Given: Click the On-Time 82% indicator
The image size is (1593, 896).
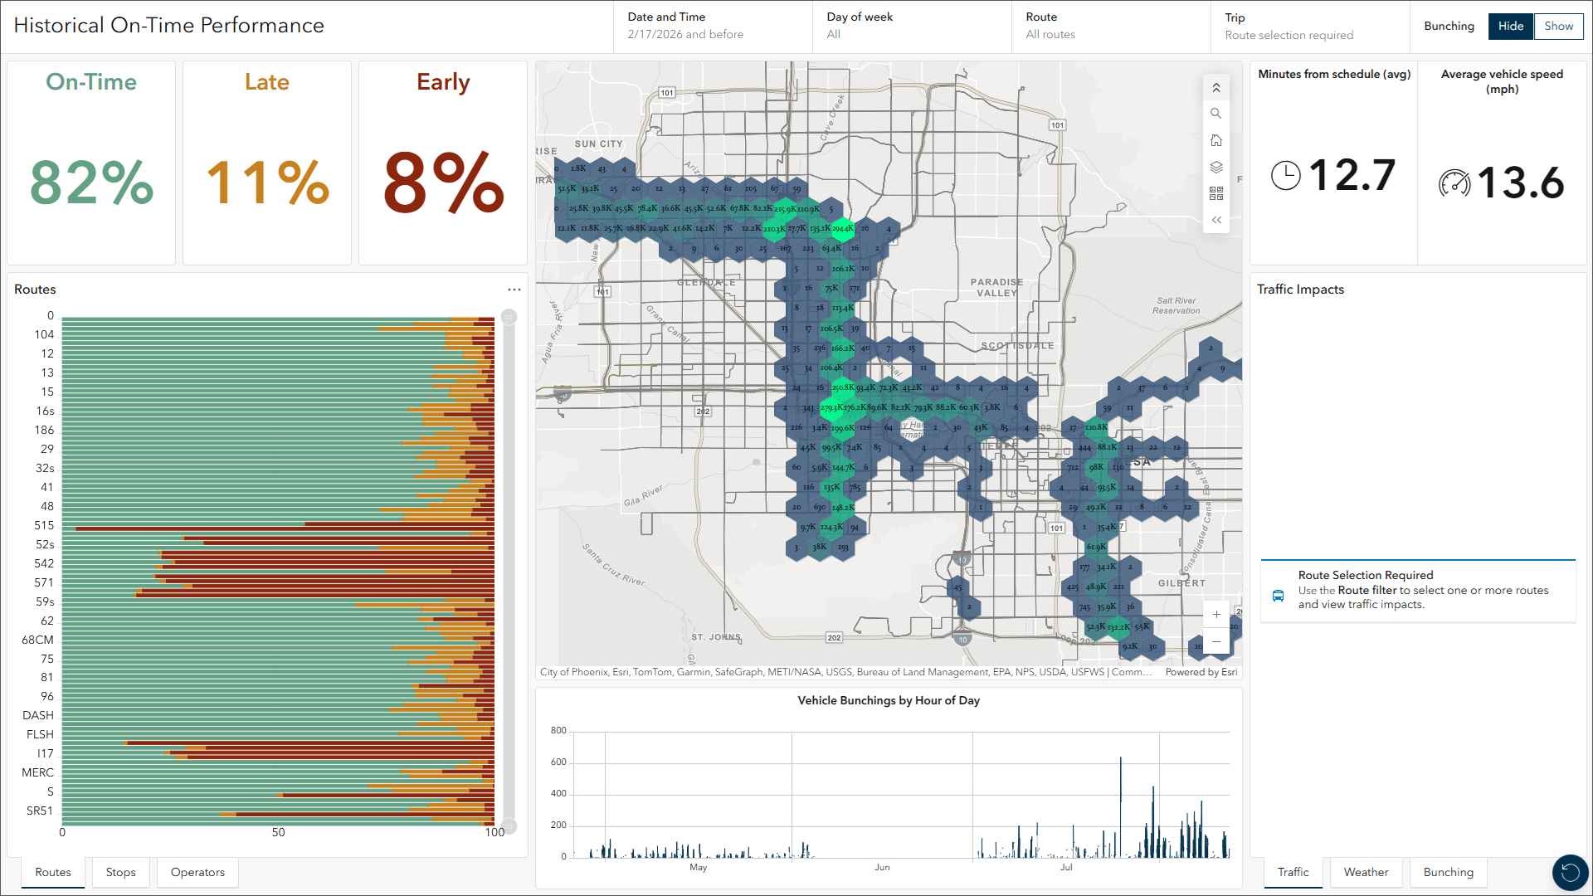Looking at the screenshot, I should [91, 163].
